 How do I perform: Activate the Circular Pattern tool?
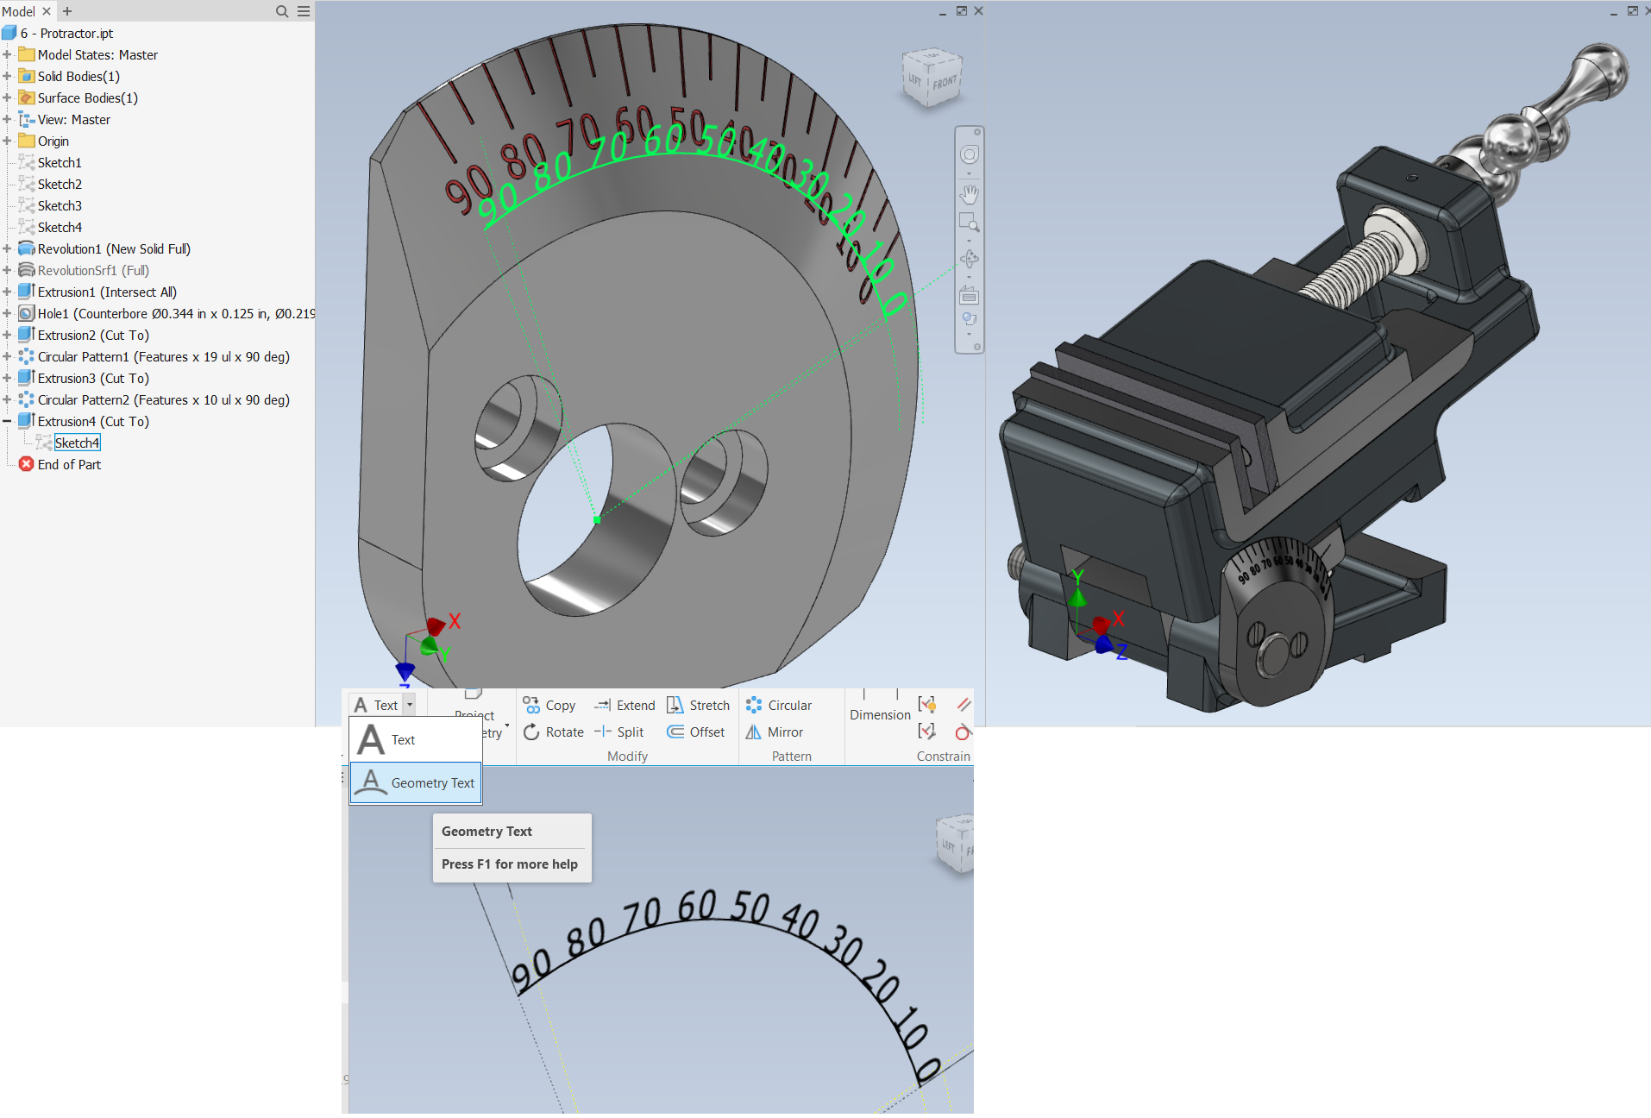779,705
